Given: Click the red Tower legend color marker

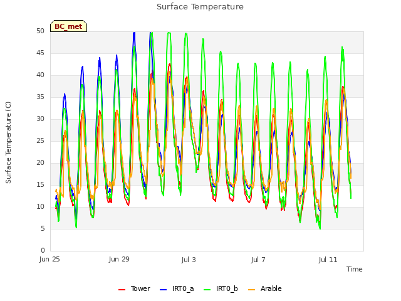Looking at the screenshot, I should 122,290.
